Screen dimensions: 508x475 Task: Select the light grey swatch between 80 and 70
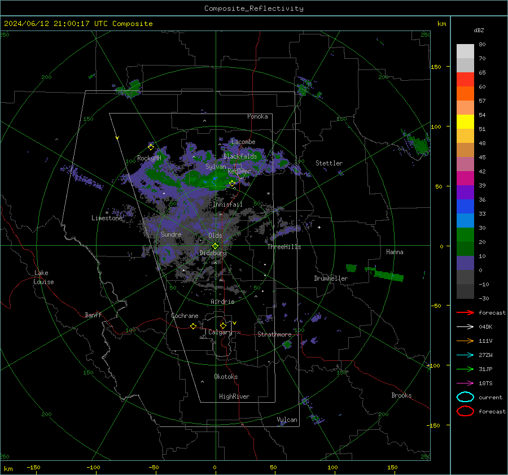tap(465, 51)
